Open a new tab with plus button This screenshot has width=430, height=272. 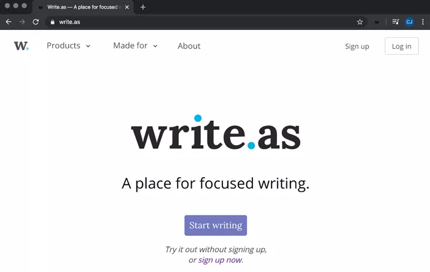[143, 7]
